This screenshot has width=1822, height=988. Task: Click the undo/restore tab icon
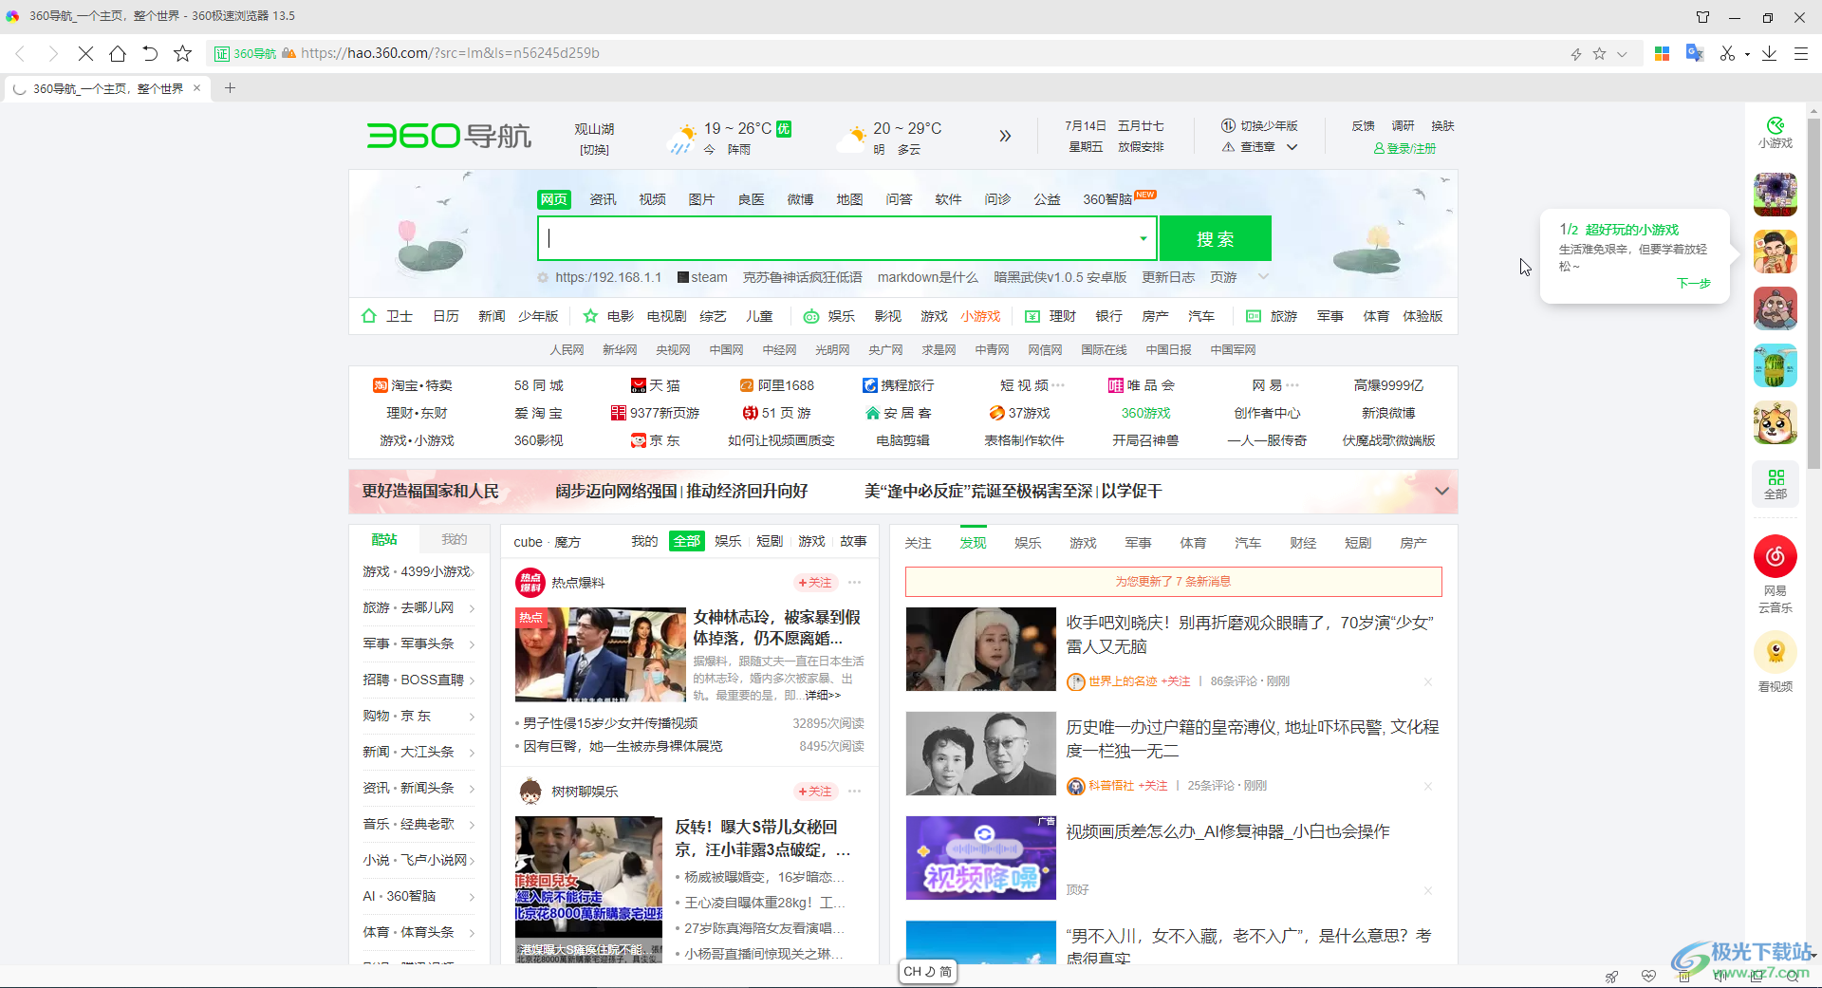(150, 53)
